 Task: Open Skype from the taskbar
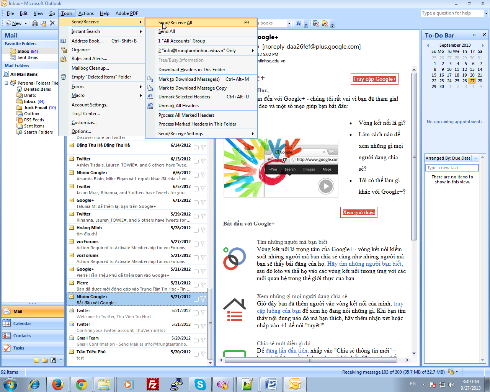200,384
